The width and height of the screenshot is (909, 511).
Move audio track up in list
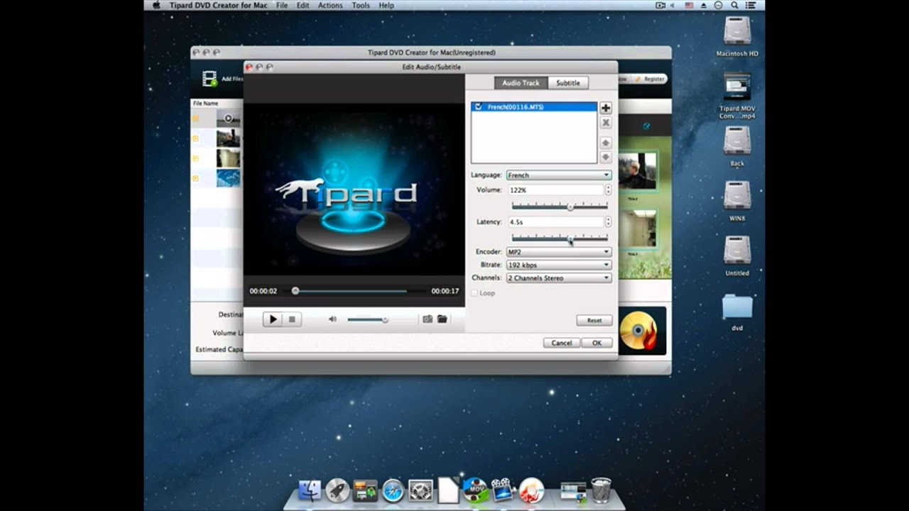(606, 143)
